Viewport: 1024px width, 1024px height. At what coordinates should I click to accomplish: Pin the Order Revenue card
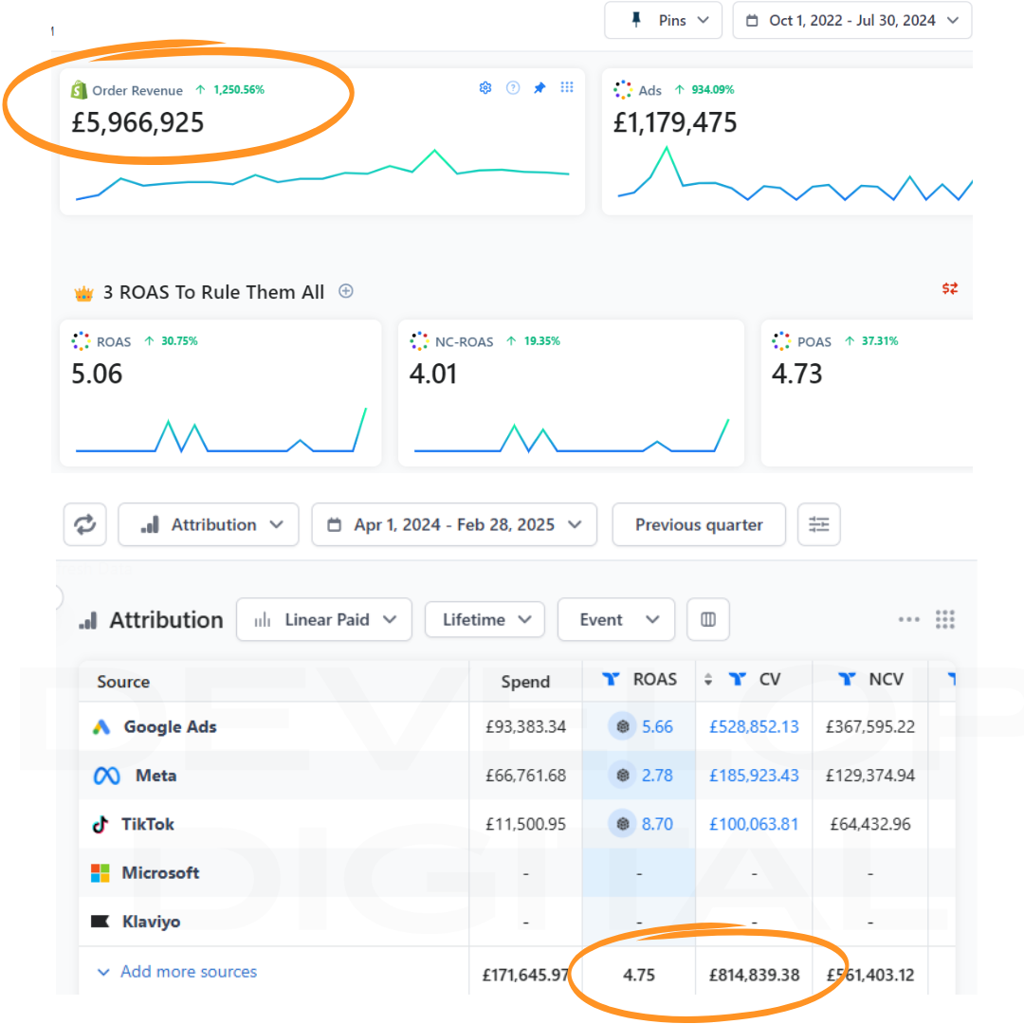pyautogui.click(x=539, y=88)
